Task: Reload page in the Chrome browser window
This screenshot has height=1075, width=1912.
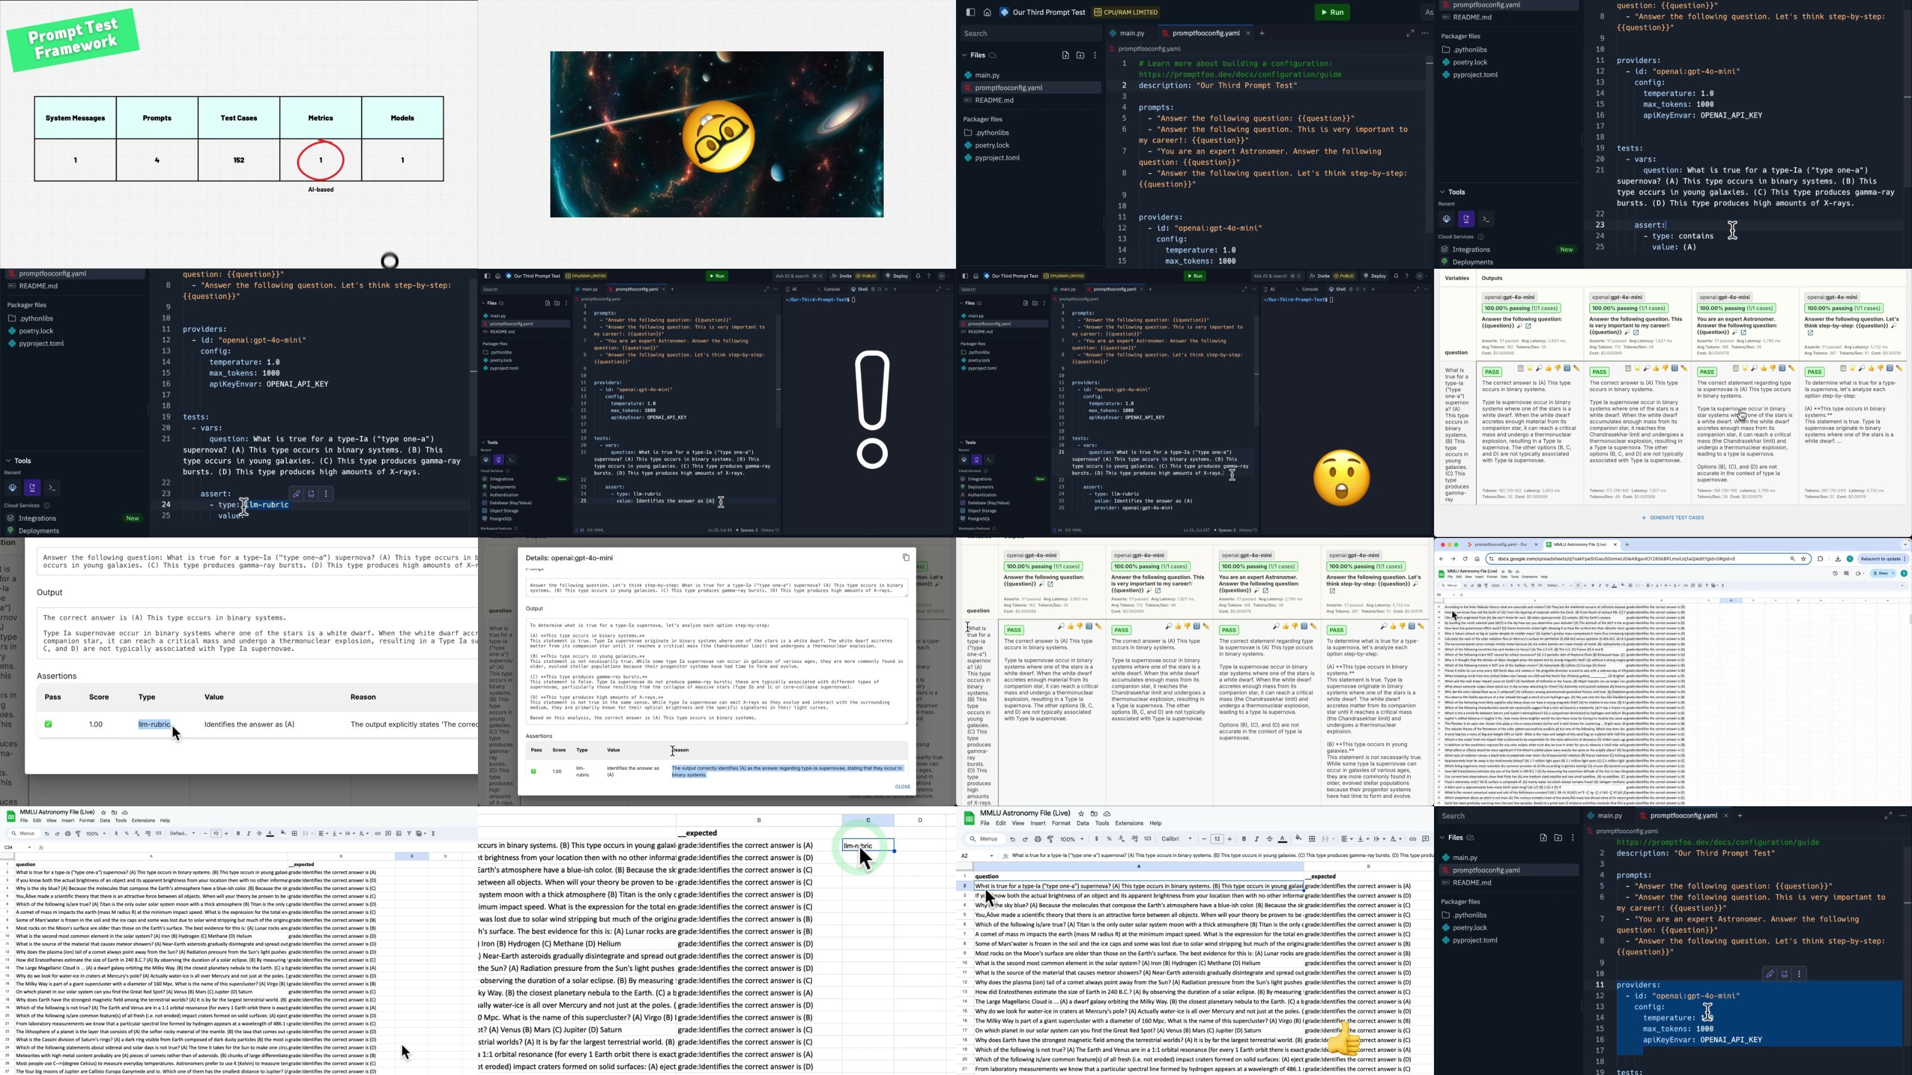Action: (1465, 560)
